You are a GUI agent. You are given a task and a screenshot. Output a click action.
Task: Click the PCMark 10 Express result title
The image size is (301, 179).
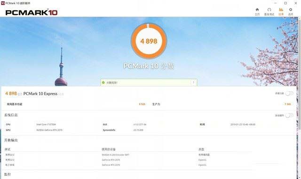[40, 94]
